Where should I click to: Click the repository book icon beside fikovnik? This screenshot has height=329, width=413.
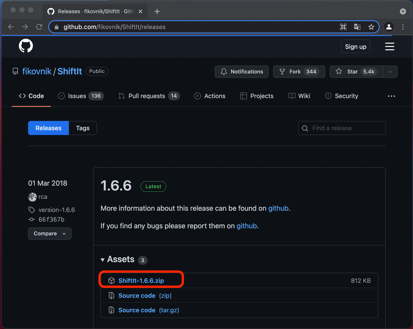pyautogui.click(x=15, y=71)
